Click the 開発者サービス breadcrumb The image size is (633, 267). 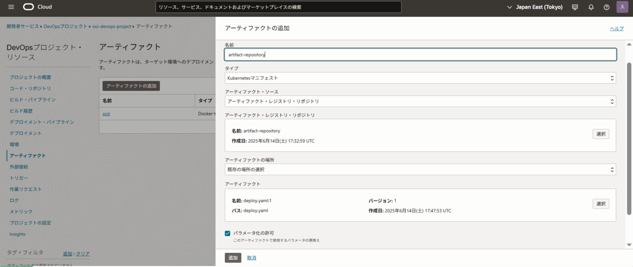pyautogui.click(x=23, y=26)
